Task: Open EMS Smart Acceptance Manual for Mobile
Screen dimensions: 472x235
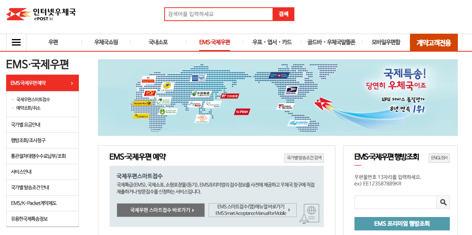Action: [253, 210]
